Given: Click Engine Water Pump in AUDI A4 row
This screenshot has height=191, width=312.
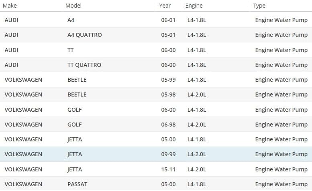Looking at the screenshot, I should [281, 20].
